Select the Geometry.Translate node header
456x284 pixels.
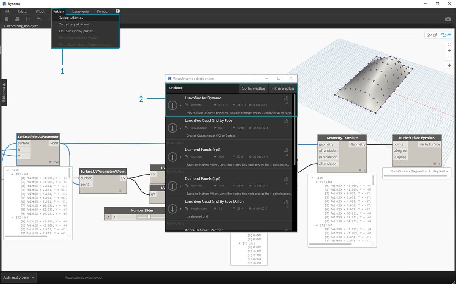[342, 137]
